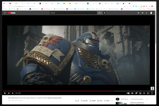Click the SHARE button
The image size is (159, 106).
tap(92, 101)
